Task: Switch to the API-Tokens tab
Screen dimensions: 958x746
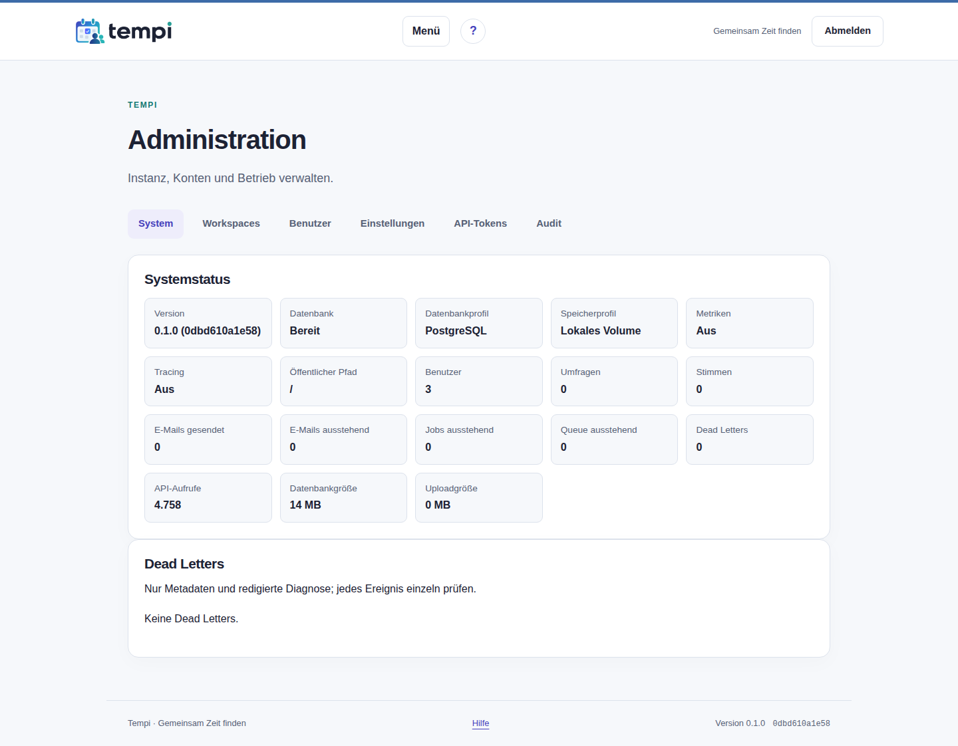Action: tap(480, 224)
